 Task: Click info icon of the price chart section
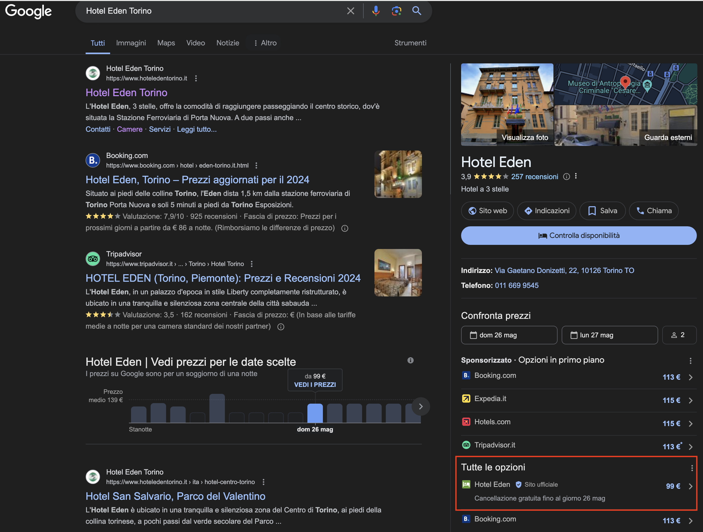(x=410, y=361)
